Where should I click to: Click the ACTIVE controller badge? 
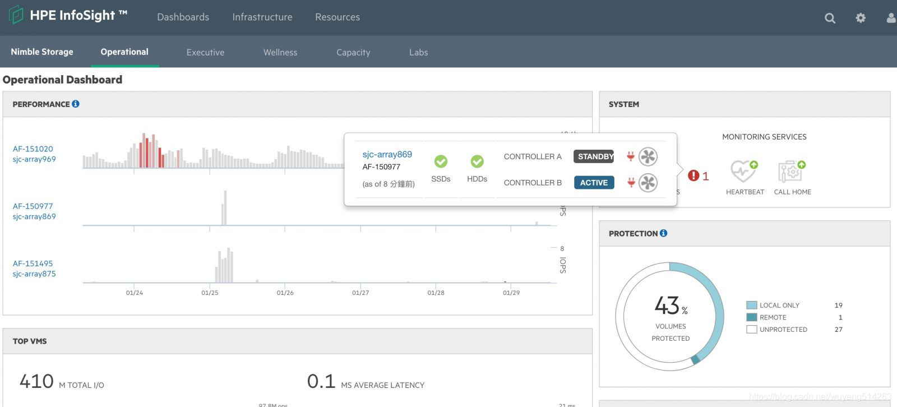[594, 182]
